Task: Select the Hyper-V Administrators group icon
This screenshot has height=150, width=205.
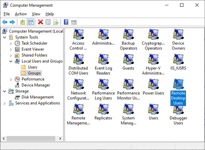Action: [153, 59]
